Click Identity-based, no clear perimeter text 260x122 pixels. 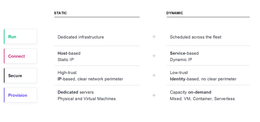point(203,79)
